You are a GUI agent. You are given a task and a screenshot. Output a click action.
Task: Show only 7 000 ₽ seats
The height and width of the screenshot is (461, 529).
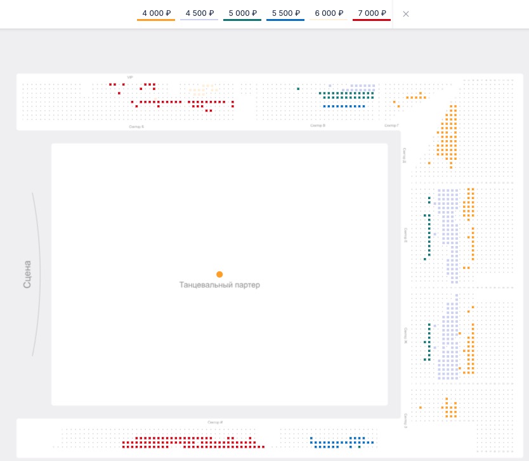371,13
